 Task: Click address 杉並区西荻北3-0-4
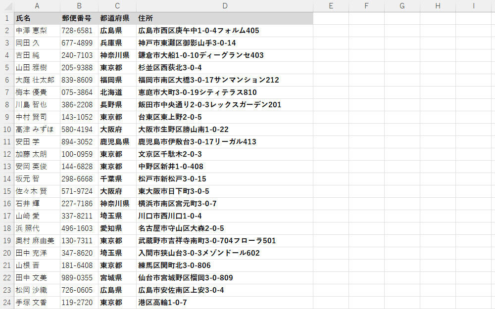(225, 68)
